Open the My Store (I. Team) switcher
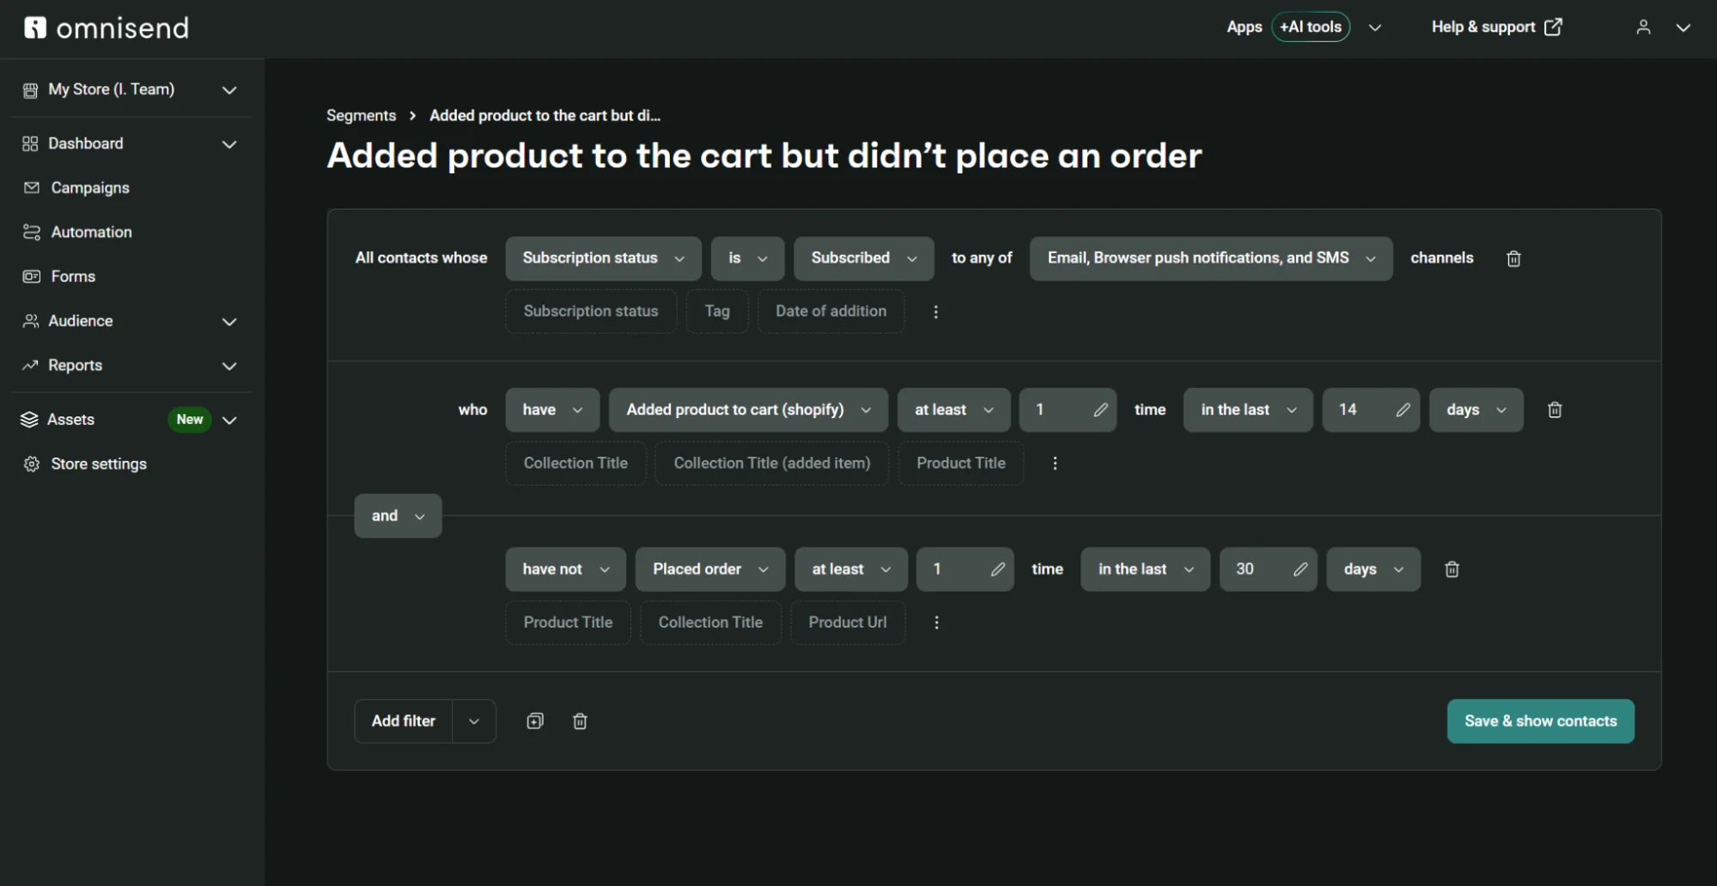1717x886 pixels. 131,89
